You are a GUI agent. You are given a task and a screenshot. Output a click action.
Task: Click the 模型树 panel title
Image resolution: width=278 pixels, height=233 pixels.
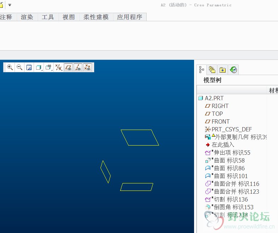[212, 80]
